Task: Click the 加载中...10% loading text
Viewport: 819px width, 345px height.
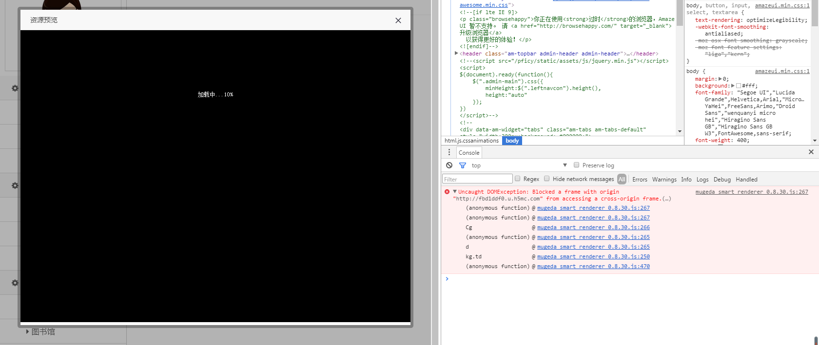Action: coord(215,94)
